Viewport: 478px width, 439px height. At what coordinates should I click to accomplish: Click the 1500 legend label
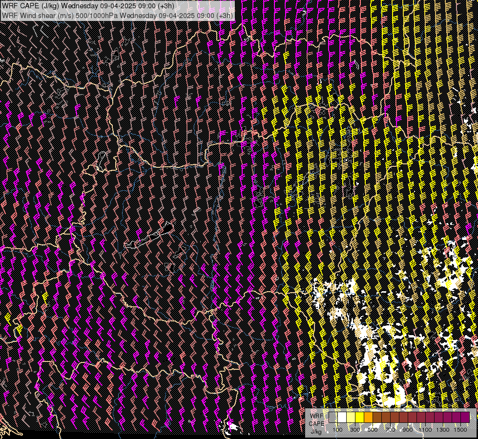coord(460,430)
